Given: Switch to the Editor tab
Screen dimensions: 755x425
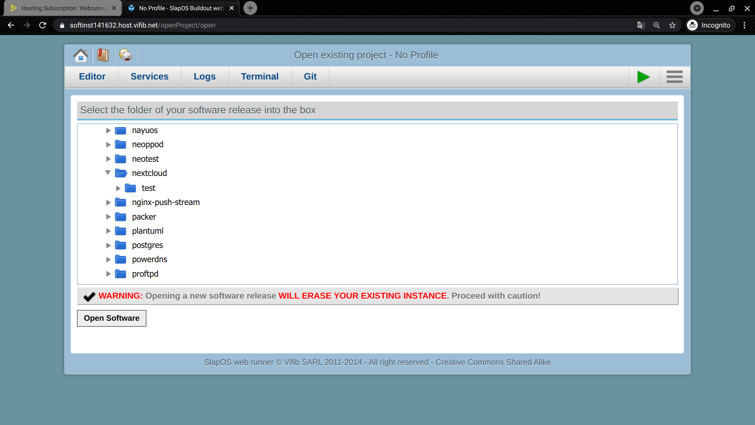Looking at the screenshot, I should click(x=92, y=76).
